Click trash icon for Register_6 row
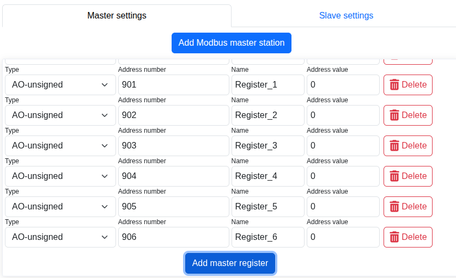 coord(394,237)
